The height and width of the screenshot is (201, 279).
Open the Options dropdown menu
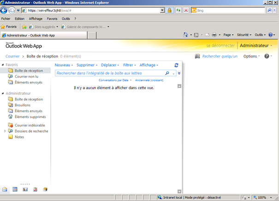point(252,56)
